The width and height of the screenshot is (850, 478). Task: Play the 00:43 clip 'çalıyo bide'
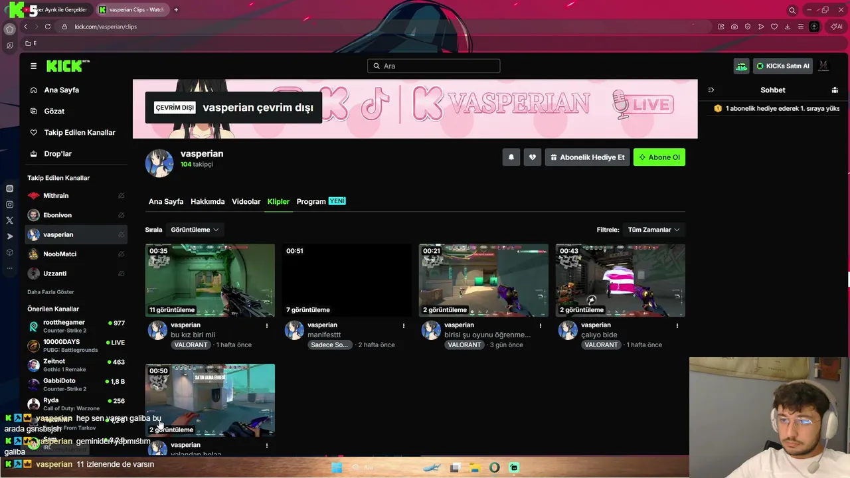pos(620,280)
